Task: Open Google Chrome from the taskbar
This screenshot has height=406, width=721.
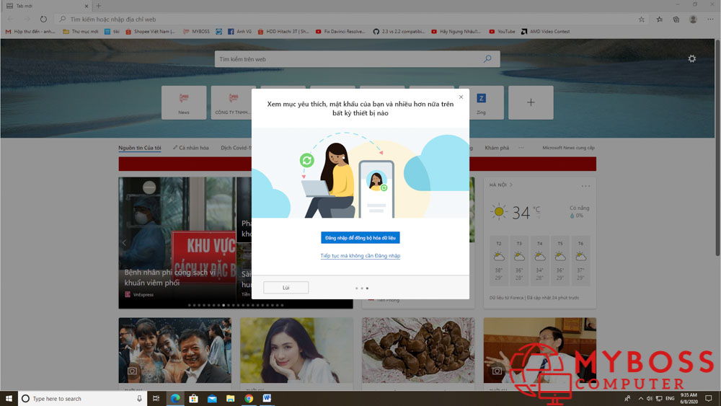Action: (249, 398)
